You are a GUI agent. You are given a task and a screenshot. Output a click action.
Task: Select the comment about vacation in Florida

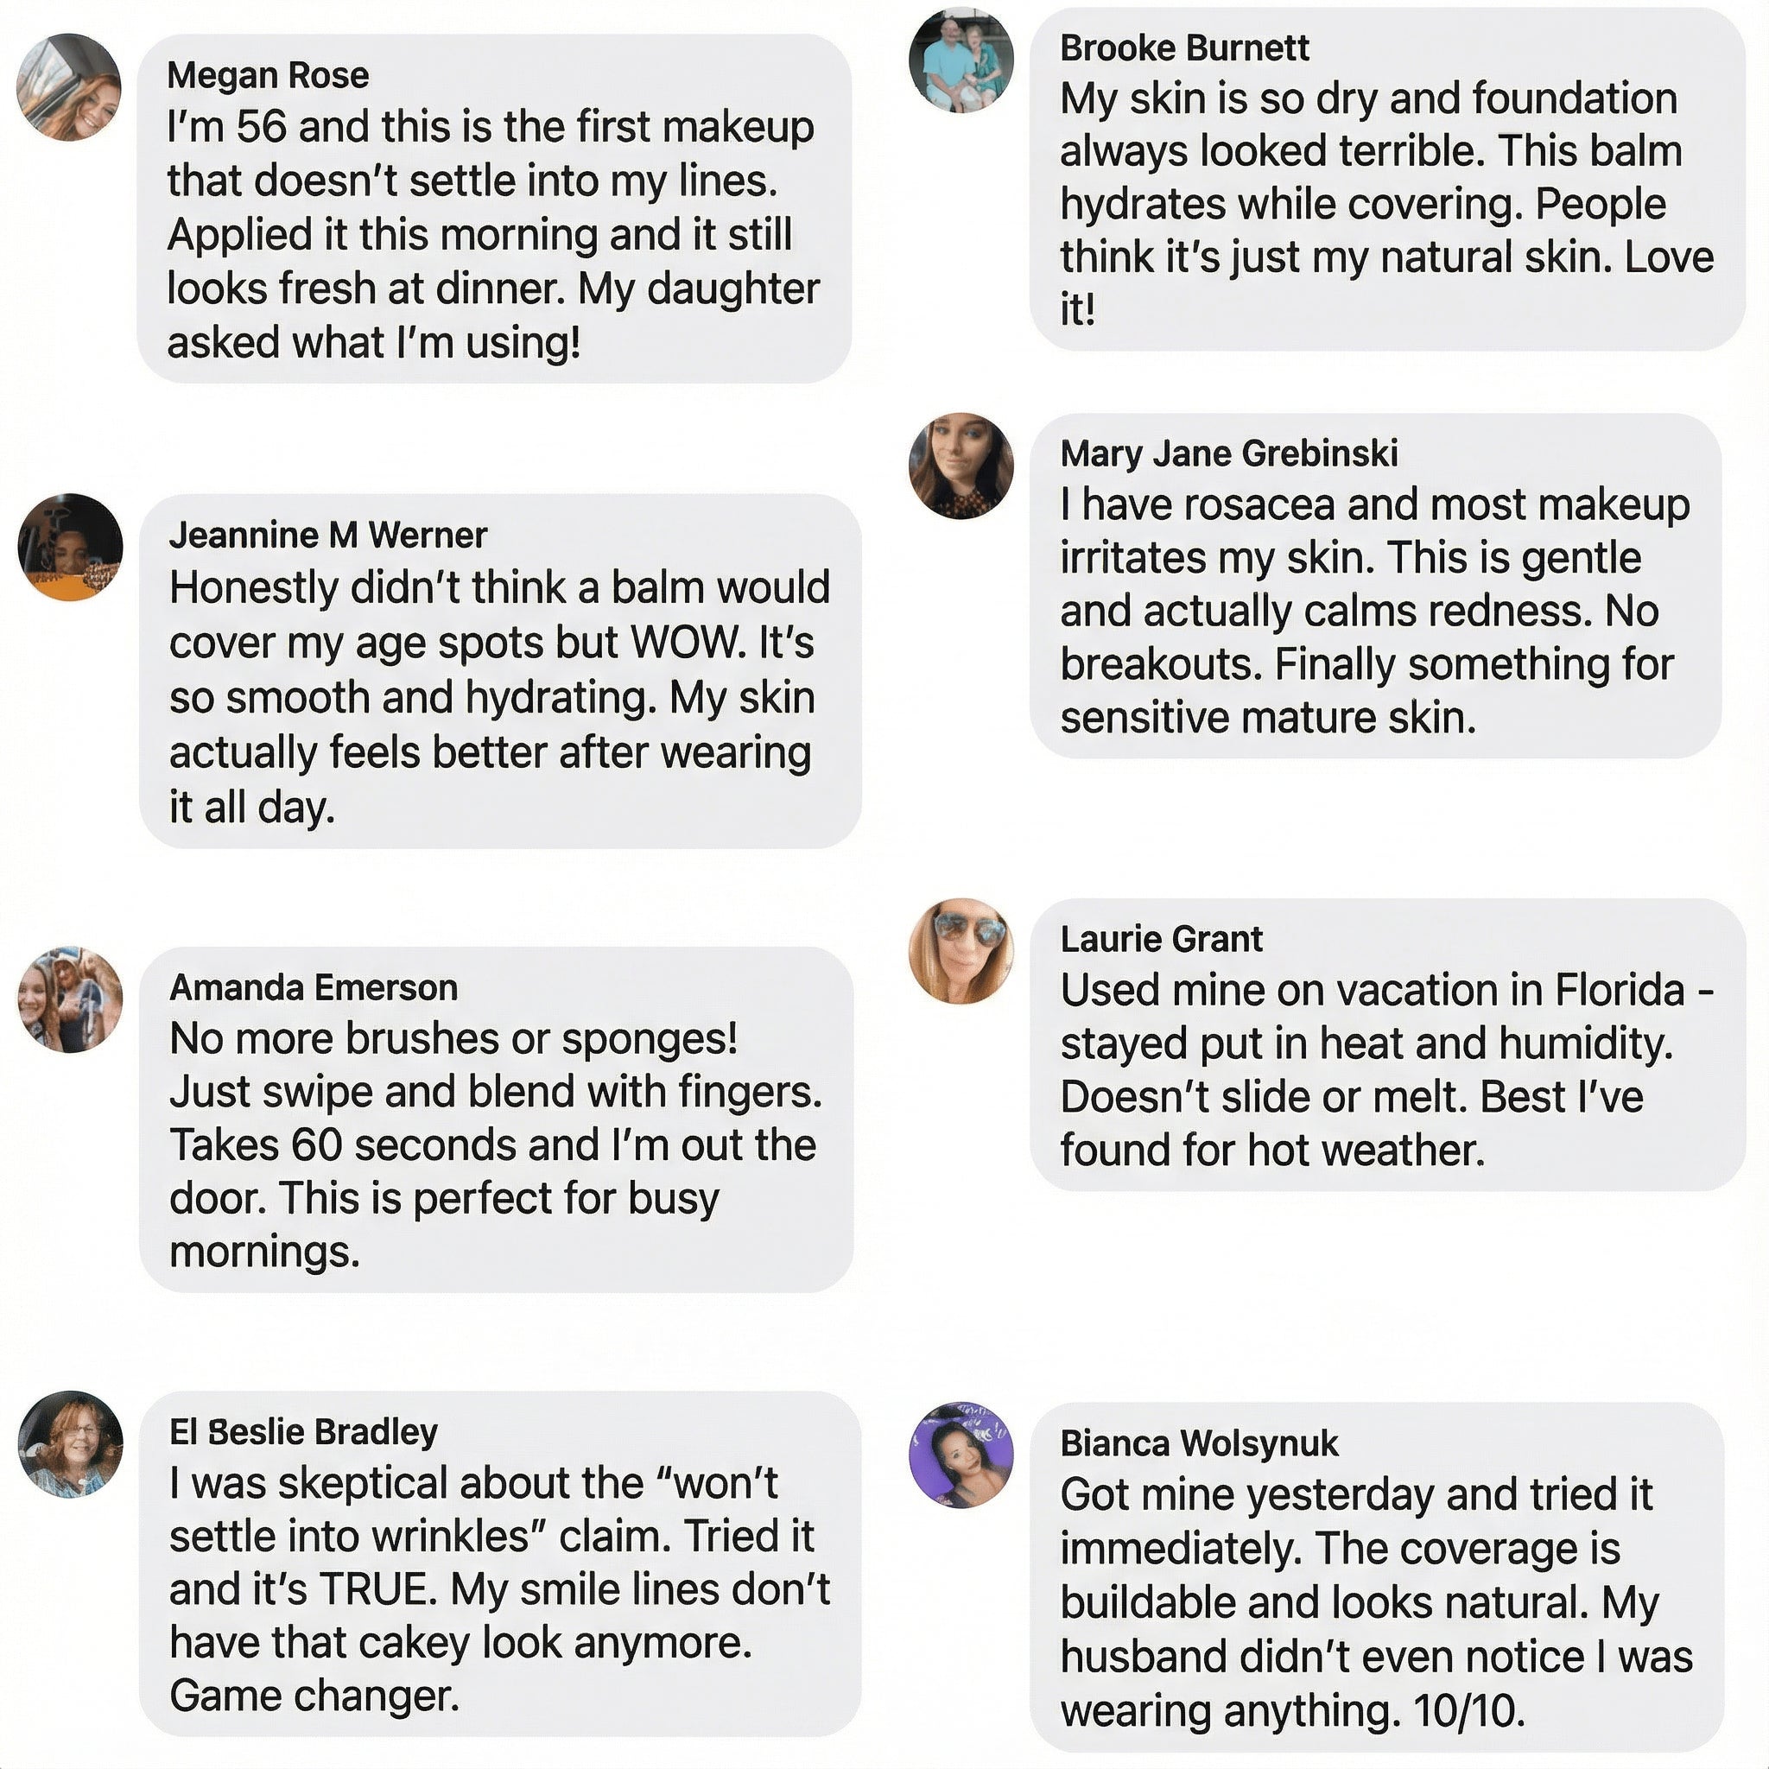click(x=1373, y=1070)
